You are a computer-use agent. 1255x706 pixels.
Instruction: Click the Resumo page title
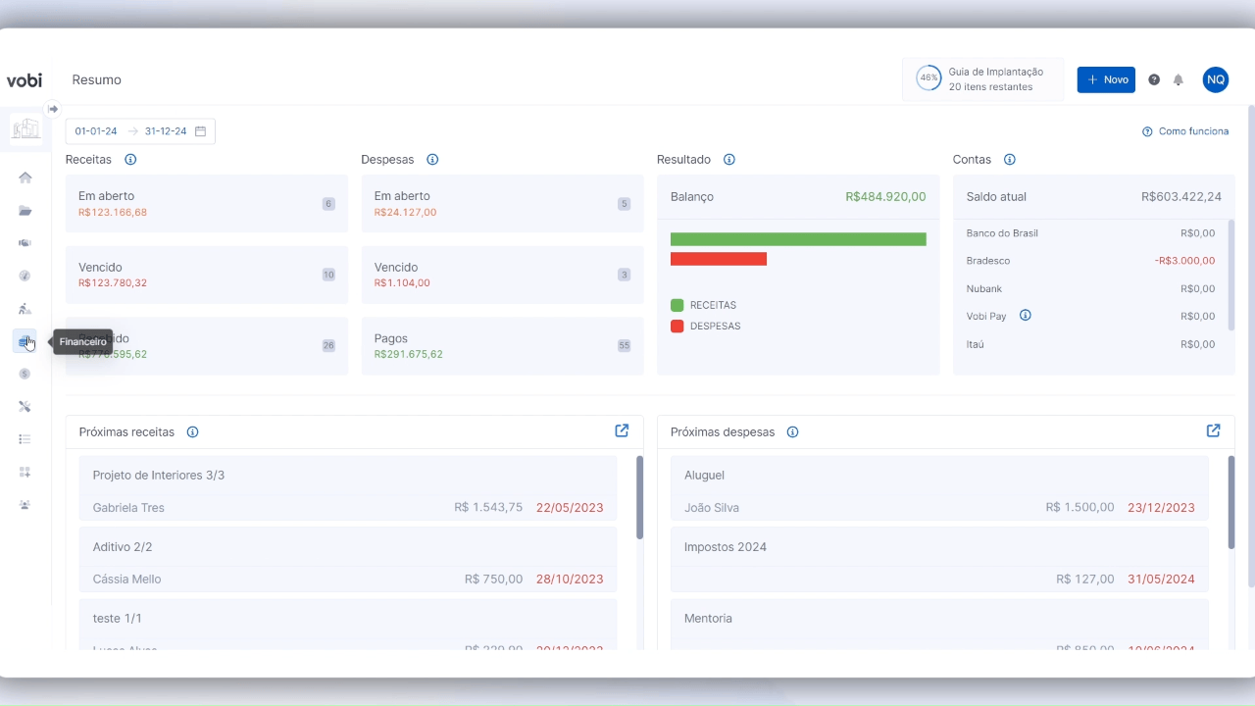(x=97, y=80)
